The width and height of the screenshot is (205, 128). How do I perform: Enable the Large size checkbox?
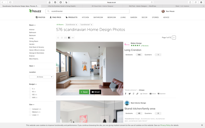point(30,115)
